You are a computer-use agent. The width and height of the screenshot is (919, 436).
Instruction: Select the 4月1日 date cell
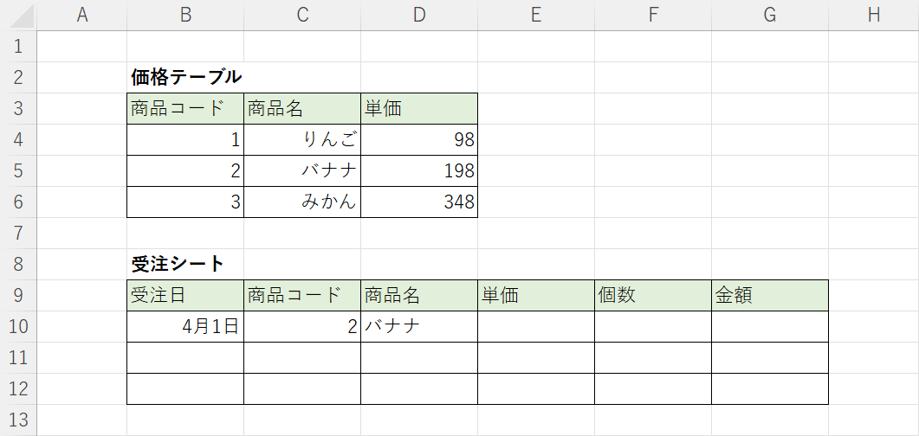pos(185,326)
